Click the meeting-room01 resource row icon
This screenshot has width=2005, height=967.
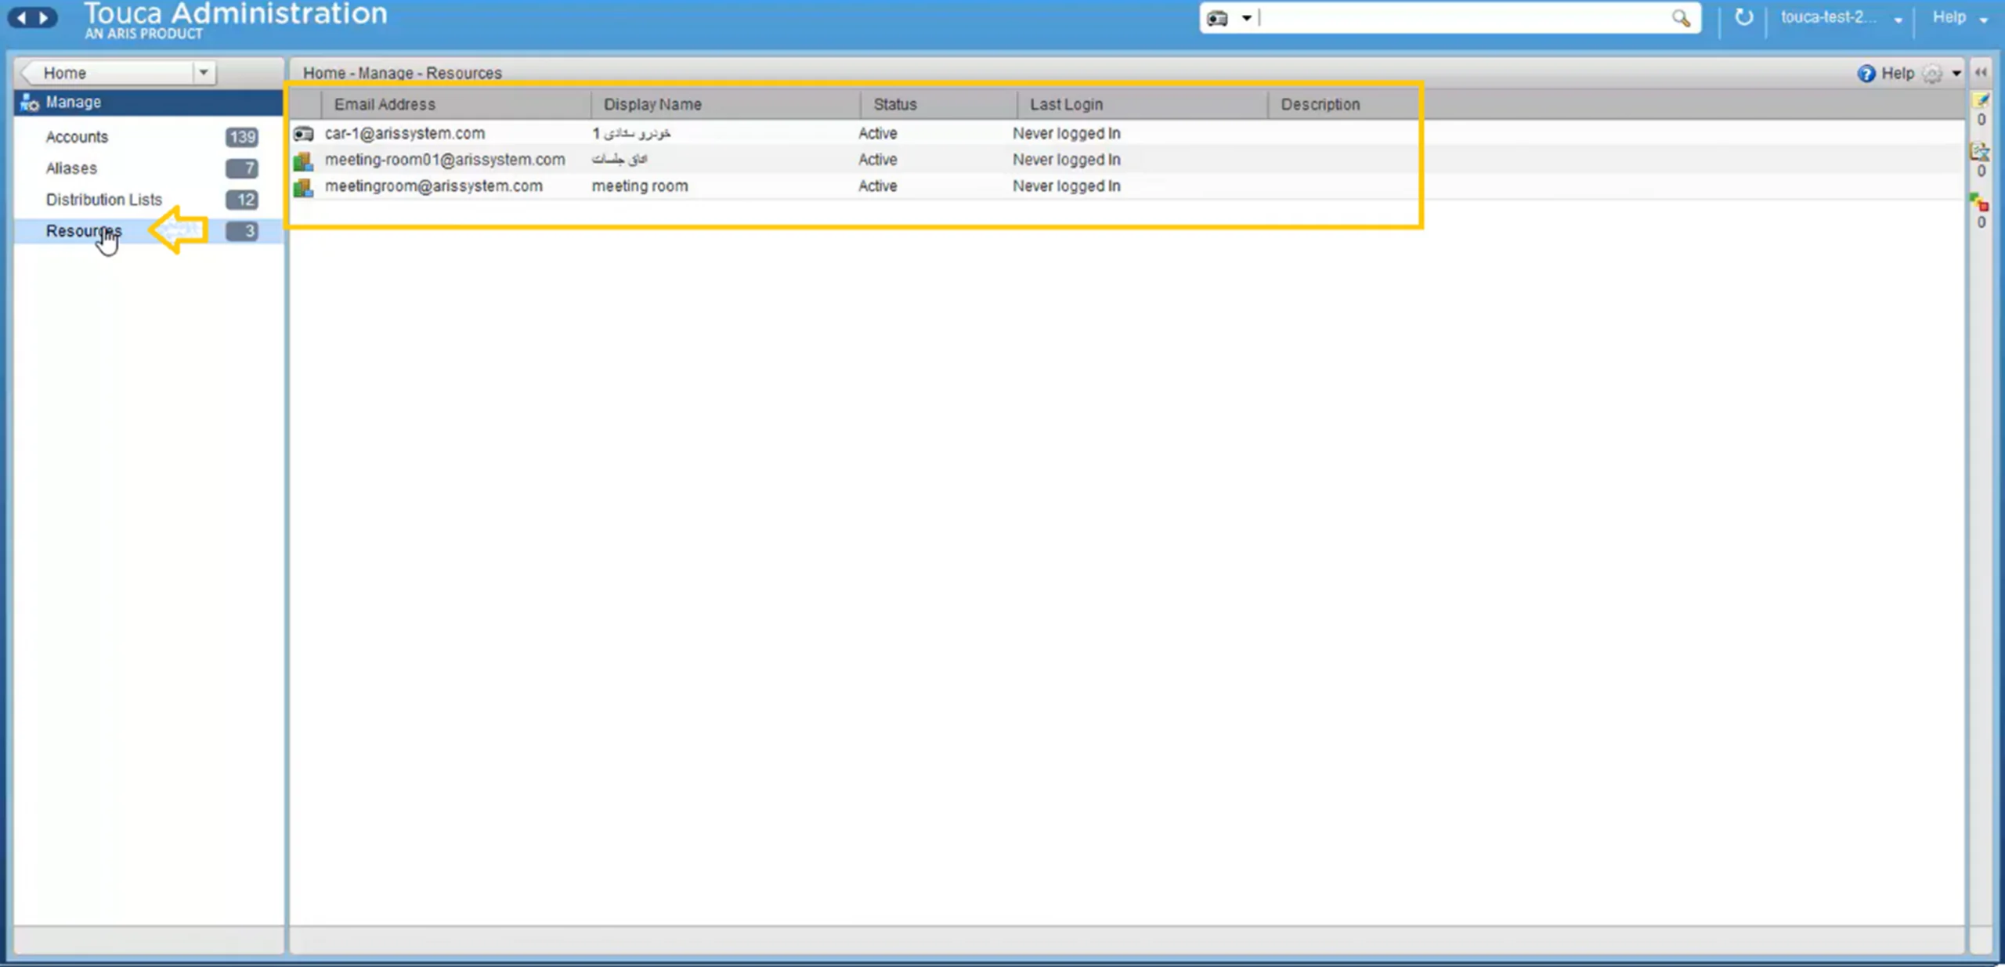click(303, 159)
